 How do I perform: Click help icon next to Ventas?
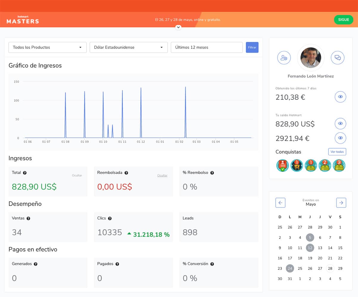click(x=28, y=218)
